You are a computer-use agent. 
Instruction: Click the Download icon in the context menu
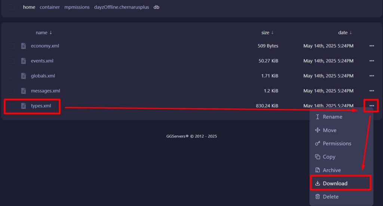(x=318, y=183)
